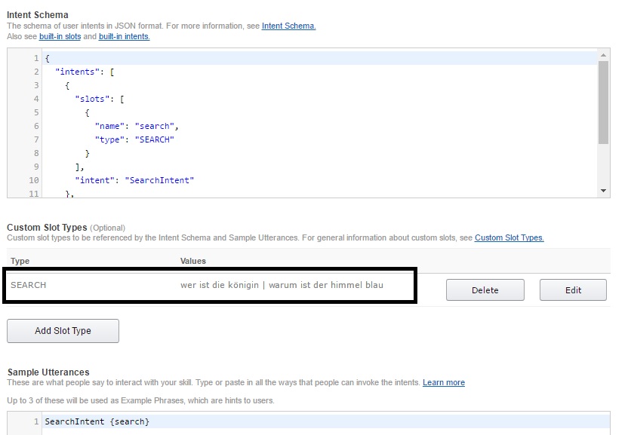Edit the SEARCH slot type
Image resolution: width=631 pixels, height=435 pixels.
point(572,290)
